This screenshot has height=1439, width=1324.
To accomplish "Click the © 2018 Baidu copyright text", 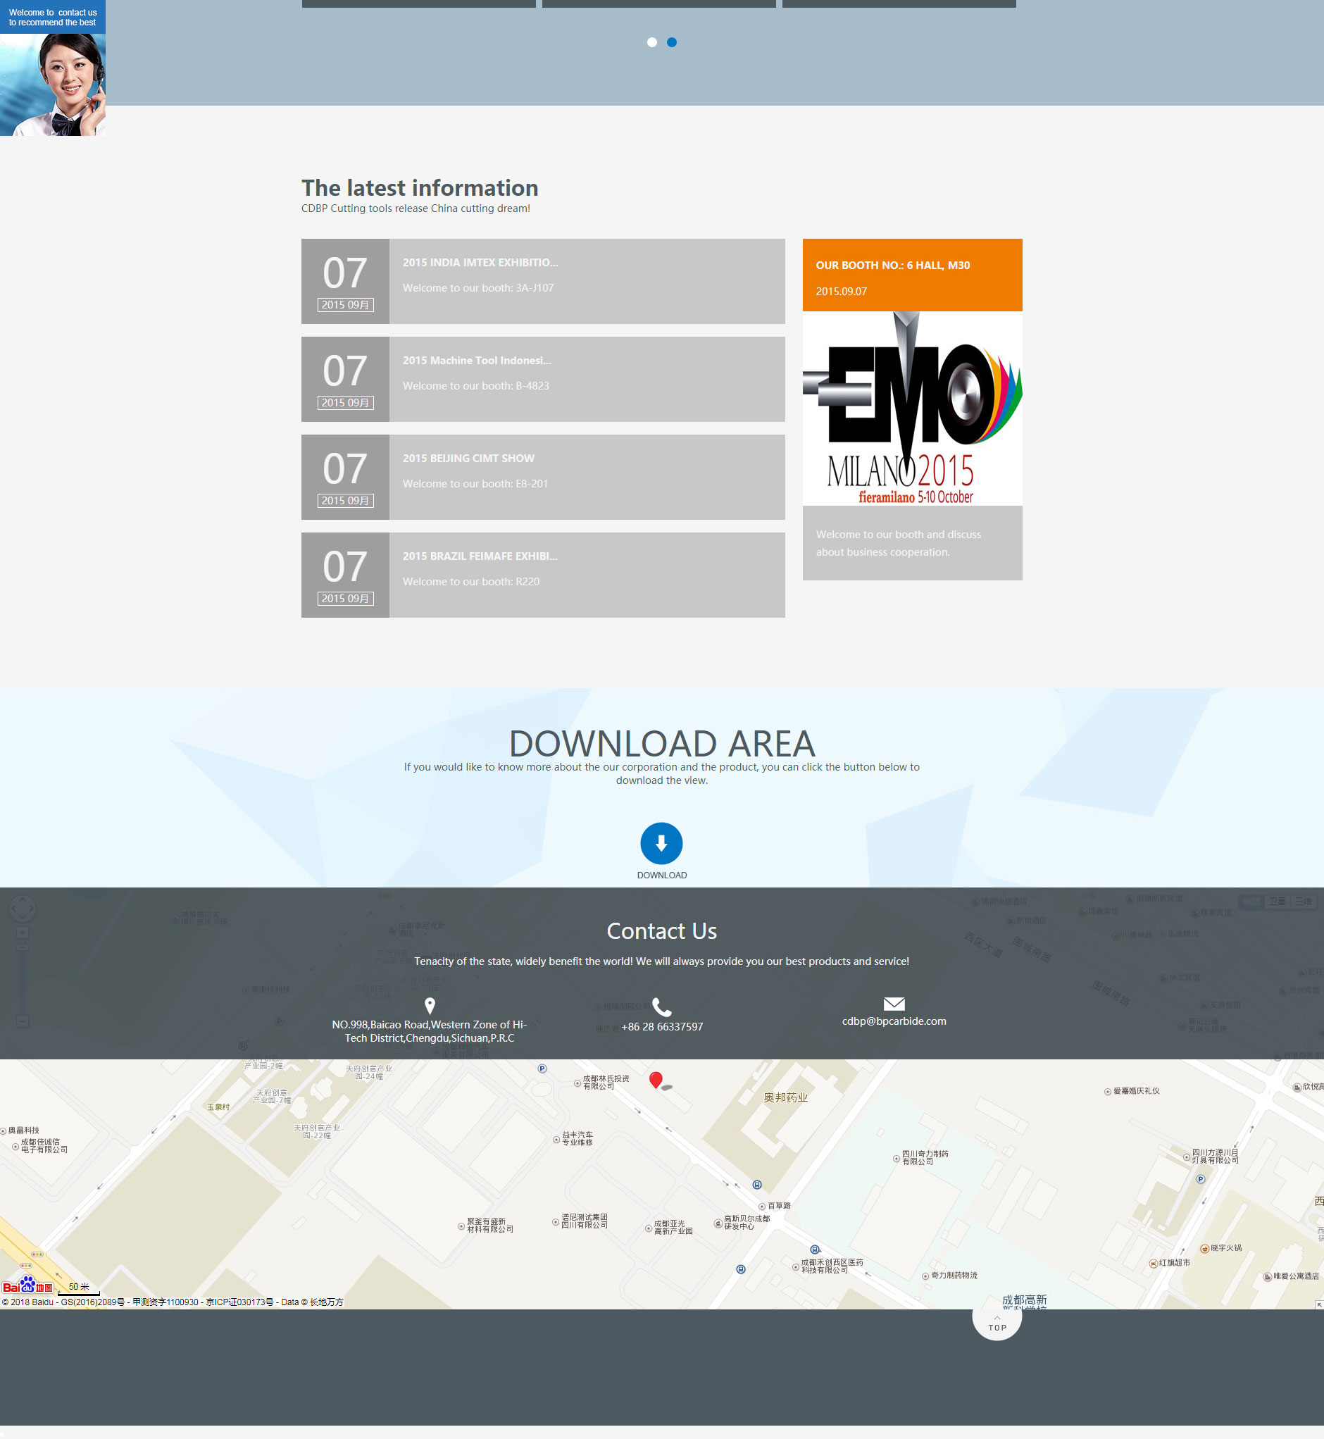I will pyautogui.click(x=173, y=1302).
